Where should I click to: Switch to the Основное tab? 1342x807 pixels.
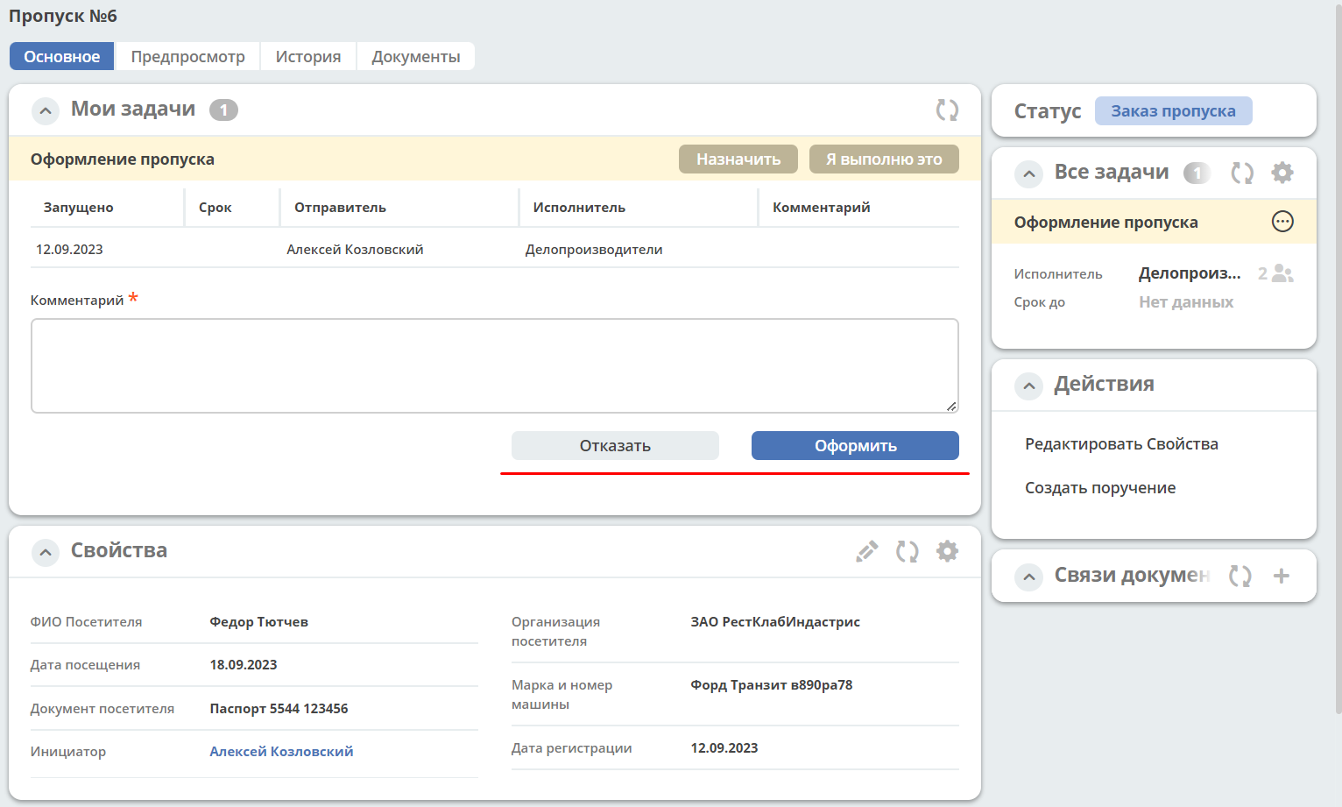(x=62, y=56)
